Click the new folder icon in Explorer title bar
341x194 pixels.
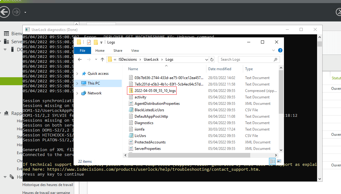coord(96,42)
